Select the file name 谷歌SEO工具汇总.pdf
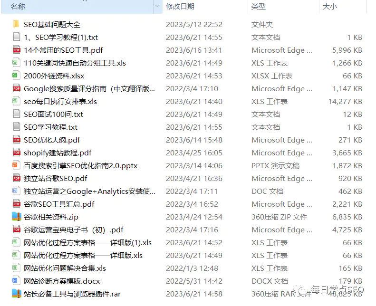Image resolution: width=376 pixels, height=306 pixels. pos(59,204)
